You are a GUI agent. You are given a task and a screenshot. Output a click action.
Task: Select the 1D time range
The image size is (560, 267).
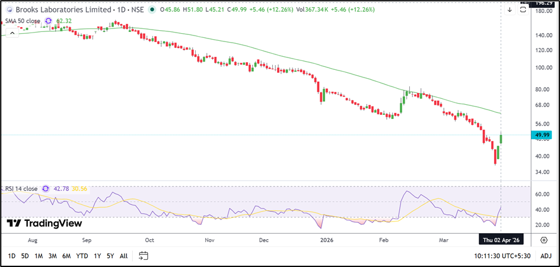pos(11,256)
